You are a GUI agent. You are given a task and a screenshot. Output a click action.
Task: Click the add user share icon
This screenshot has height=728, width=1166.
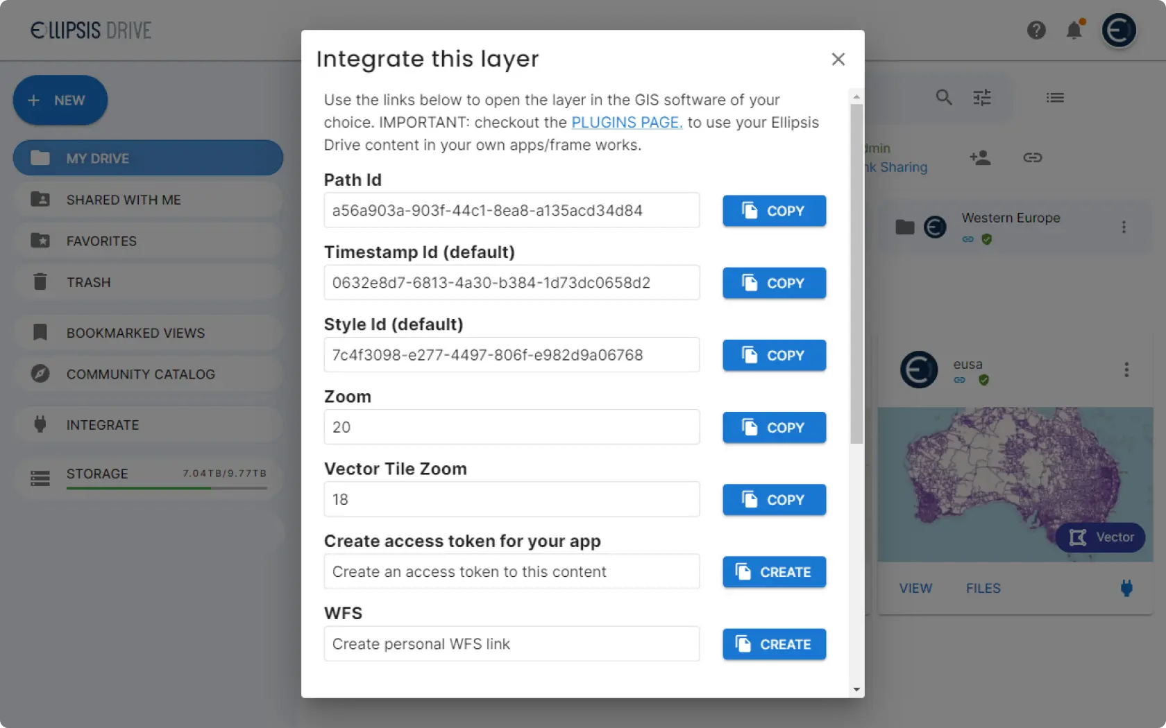pos(980,158)
